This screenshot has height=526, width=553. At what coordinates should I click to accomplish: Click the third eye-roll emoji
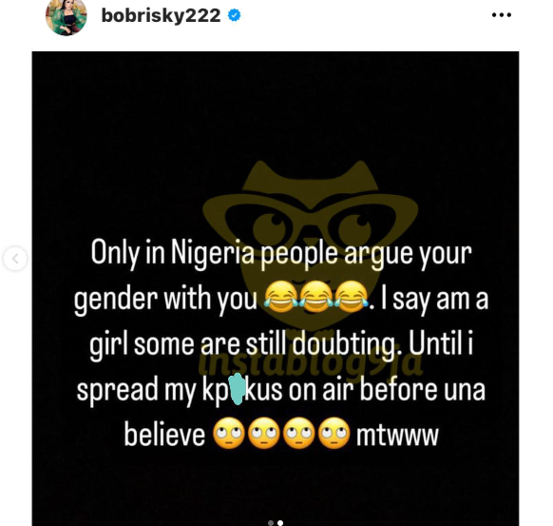pyautogui.click(x=299, y=433)
